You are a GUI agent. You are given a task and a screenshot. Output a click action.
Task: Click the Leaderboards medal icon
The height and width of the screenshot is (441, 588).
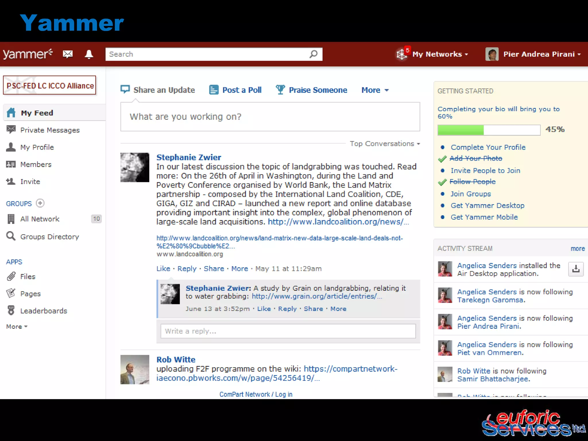[11, 310]
